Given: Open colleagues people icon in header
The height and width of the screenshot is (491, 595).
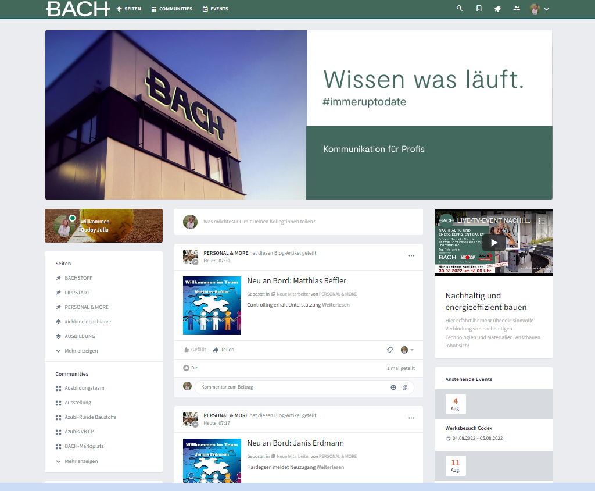Looking at the screenshot, I should click(517, 8).
